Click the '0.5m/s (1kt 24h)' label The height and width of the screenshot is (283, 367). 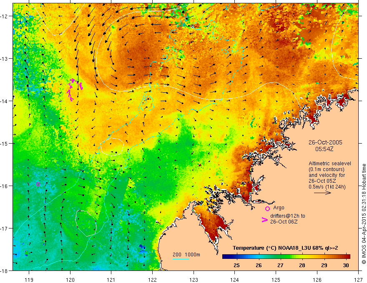coord(327,187)
